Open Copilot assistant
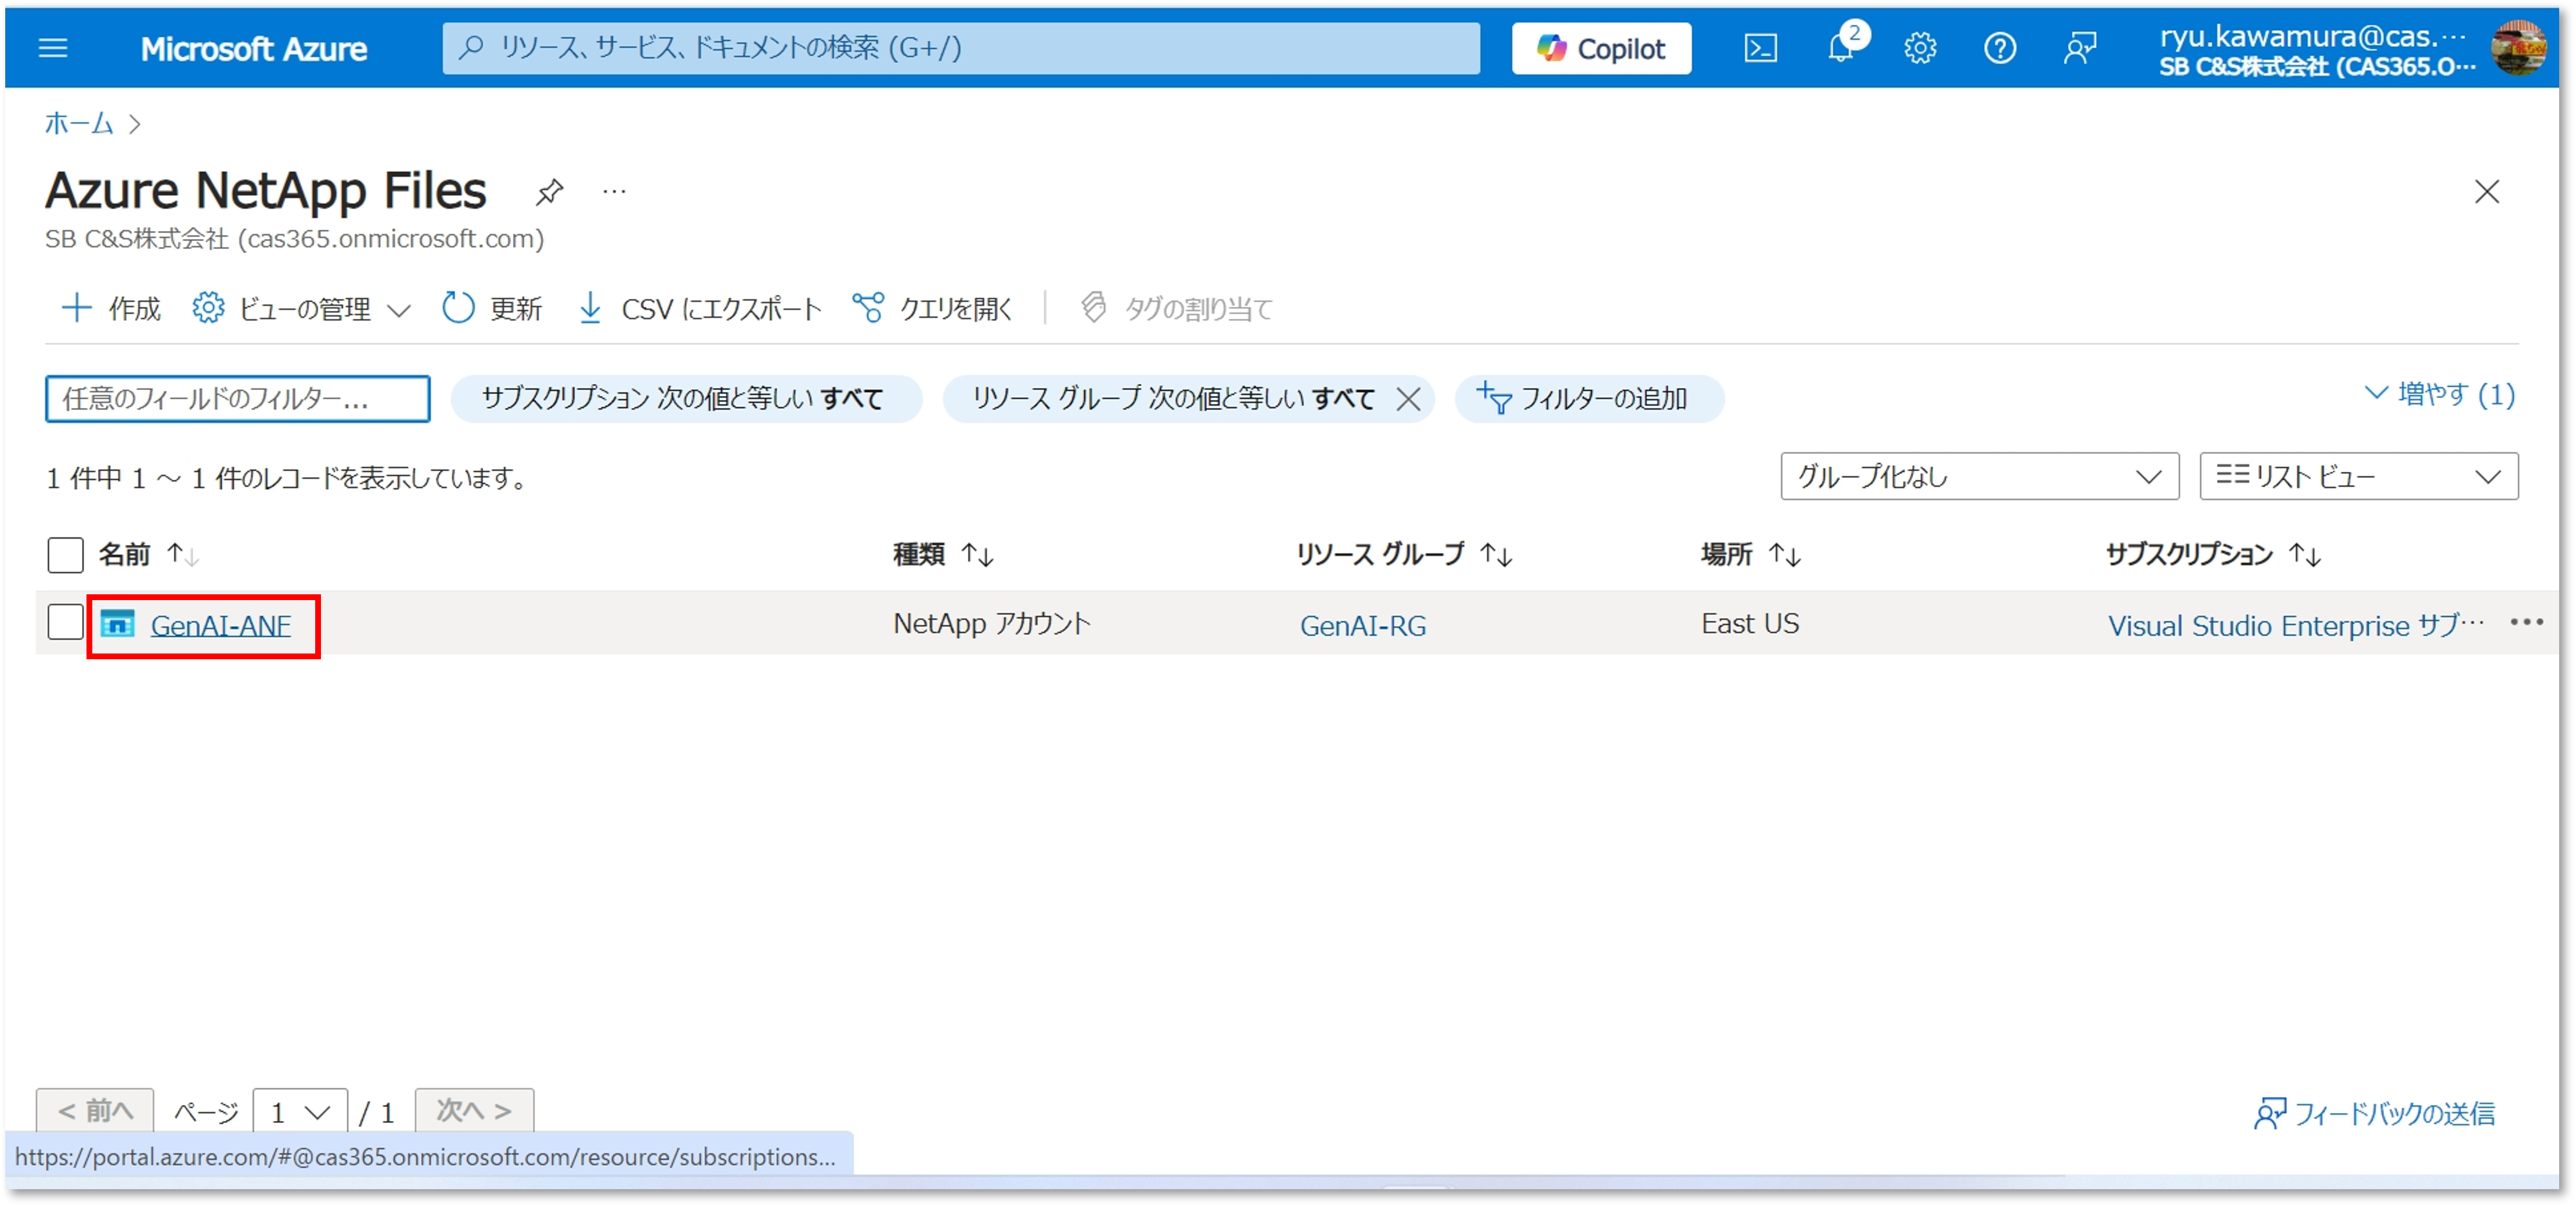 (1601, 48)
